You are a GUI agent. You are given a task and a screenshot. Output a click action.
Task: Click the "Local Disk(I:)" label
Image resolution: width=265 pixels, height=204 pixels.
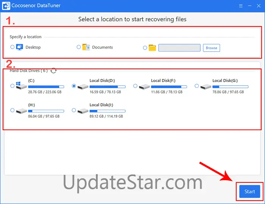click(x=101, y=105)
